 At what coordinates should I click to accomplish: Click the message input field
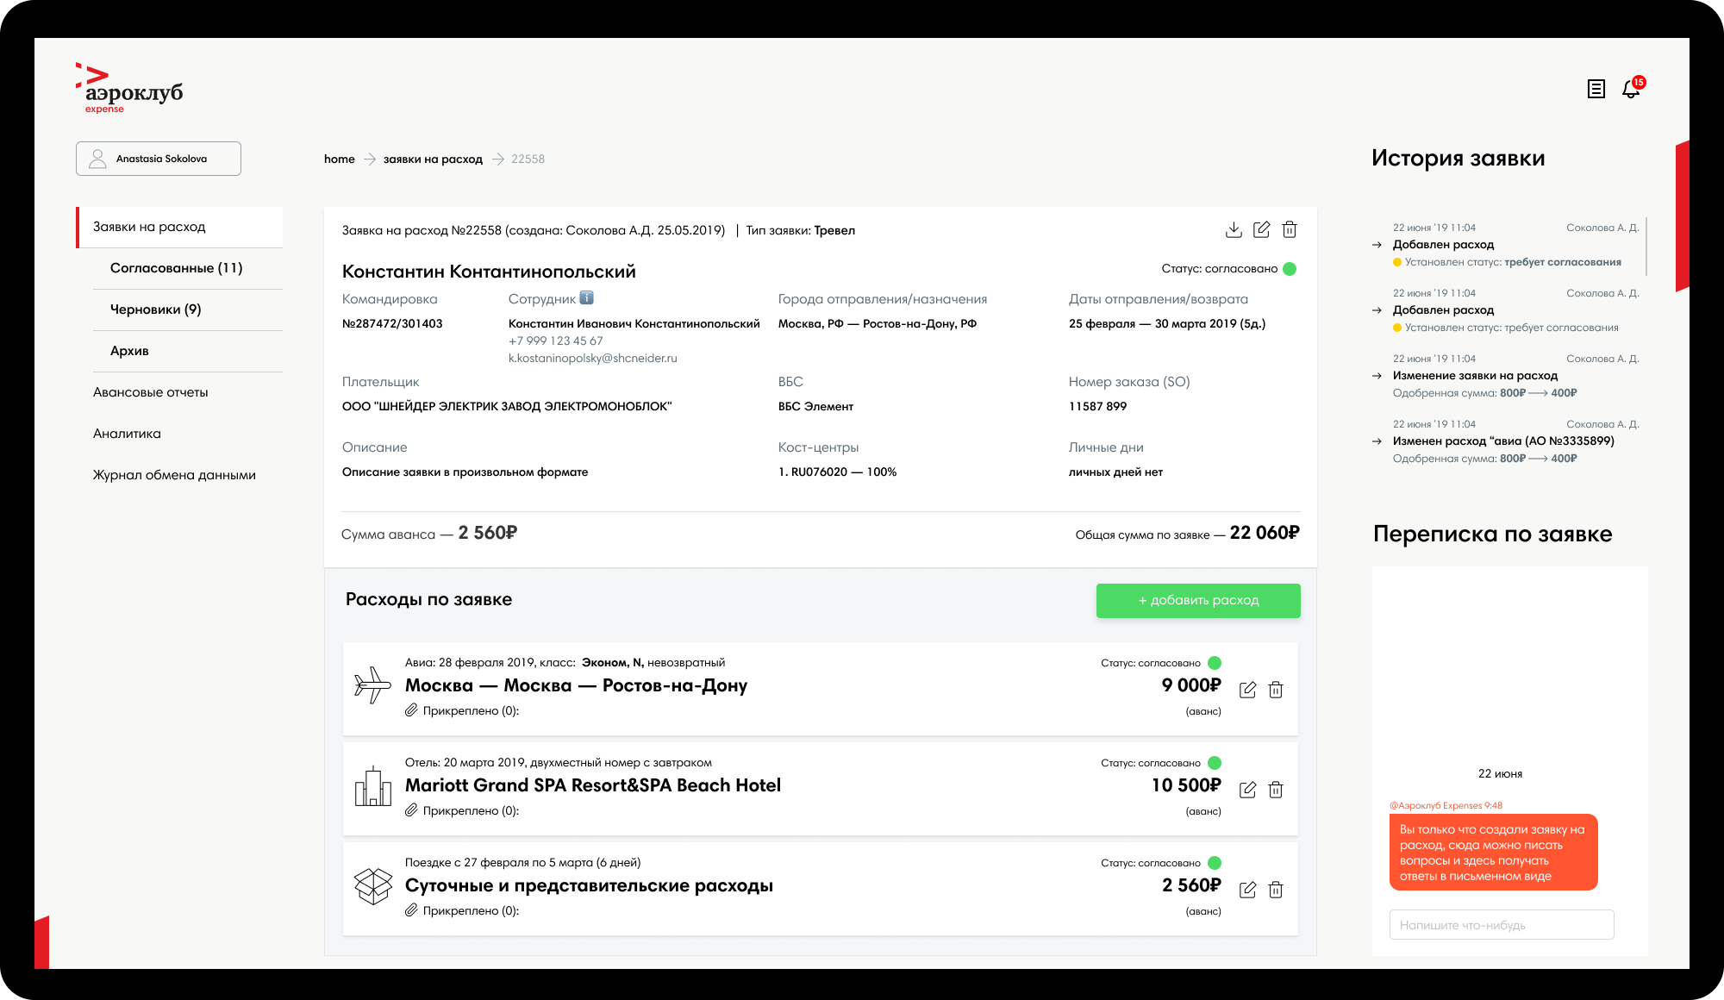pos(1501,925)
